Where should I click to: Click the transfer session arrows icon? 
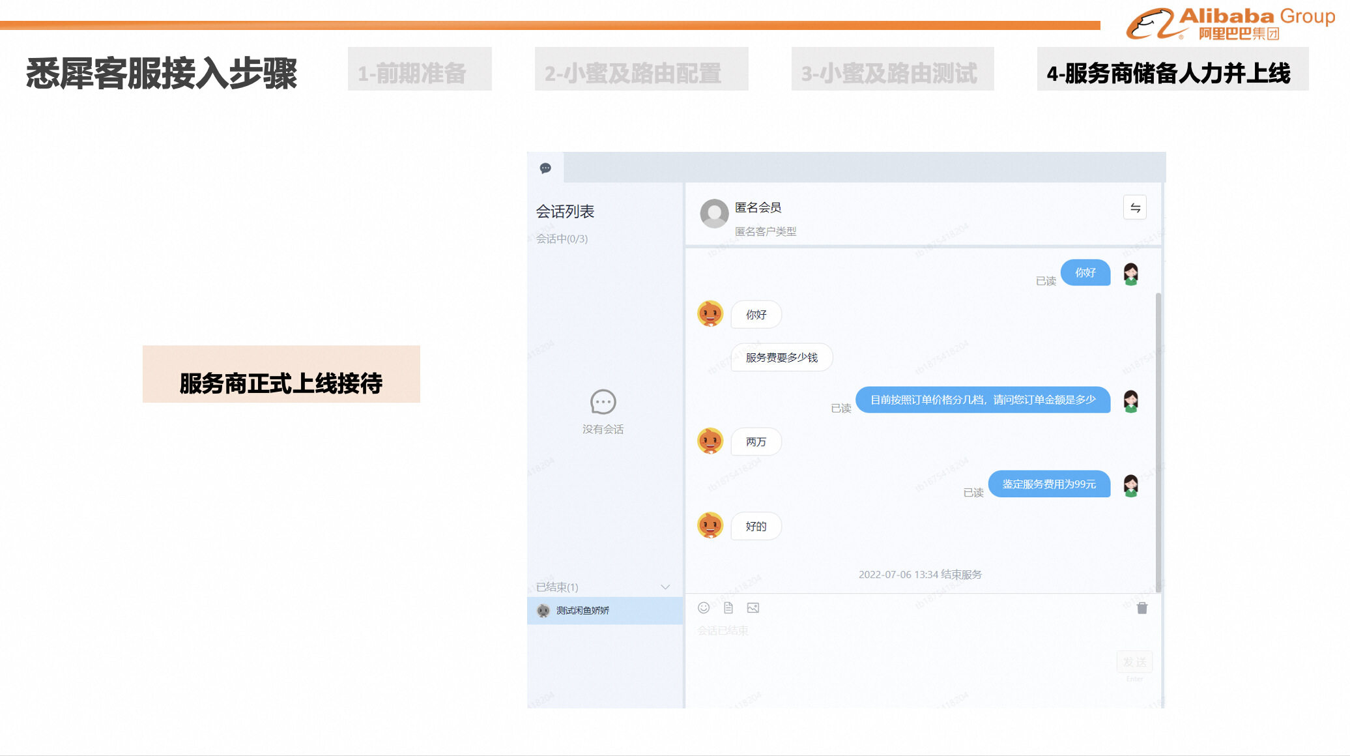click(x=1135, y=208)
